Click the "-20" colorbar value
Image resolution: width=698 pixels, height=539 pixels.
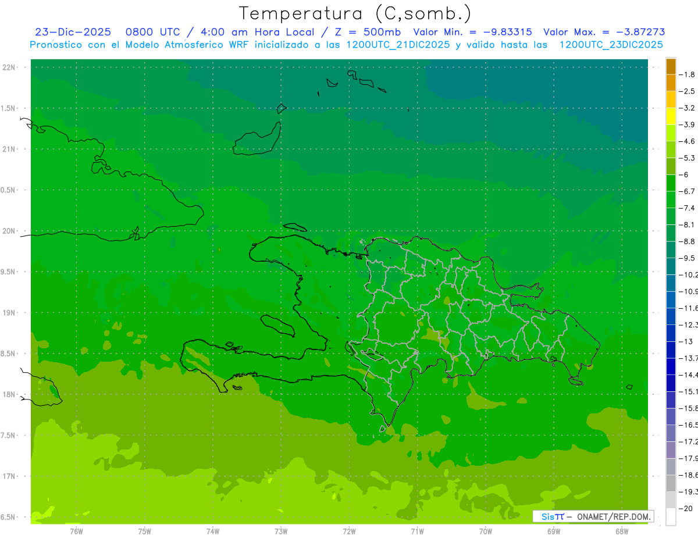pyautogui.click(x=687, y=508)
